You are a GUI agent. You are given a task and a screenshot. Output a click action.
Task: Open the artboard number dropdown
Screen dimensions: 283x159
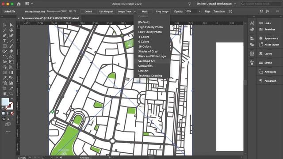[52, 158]
